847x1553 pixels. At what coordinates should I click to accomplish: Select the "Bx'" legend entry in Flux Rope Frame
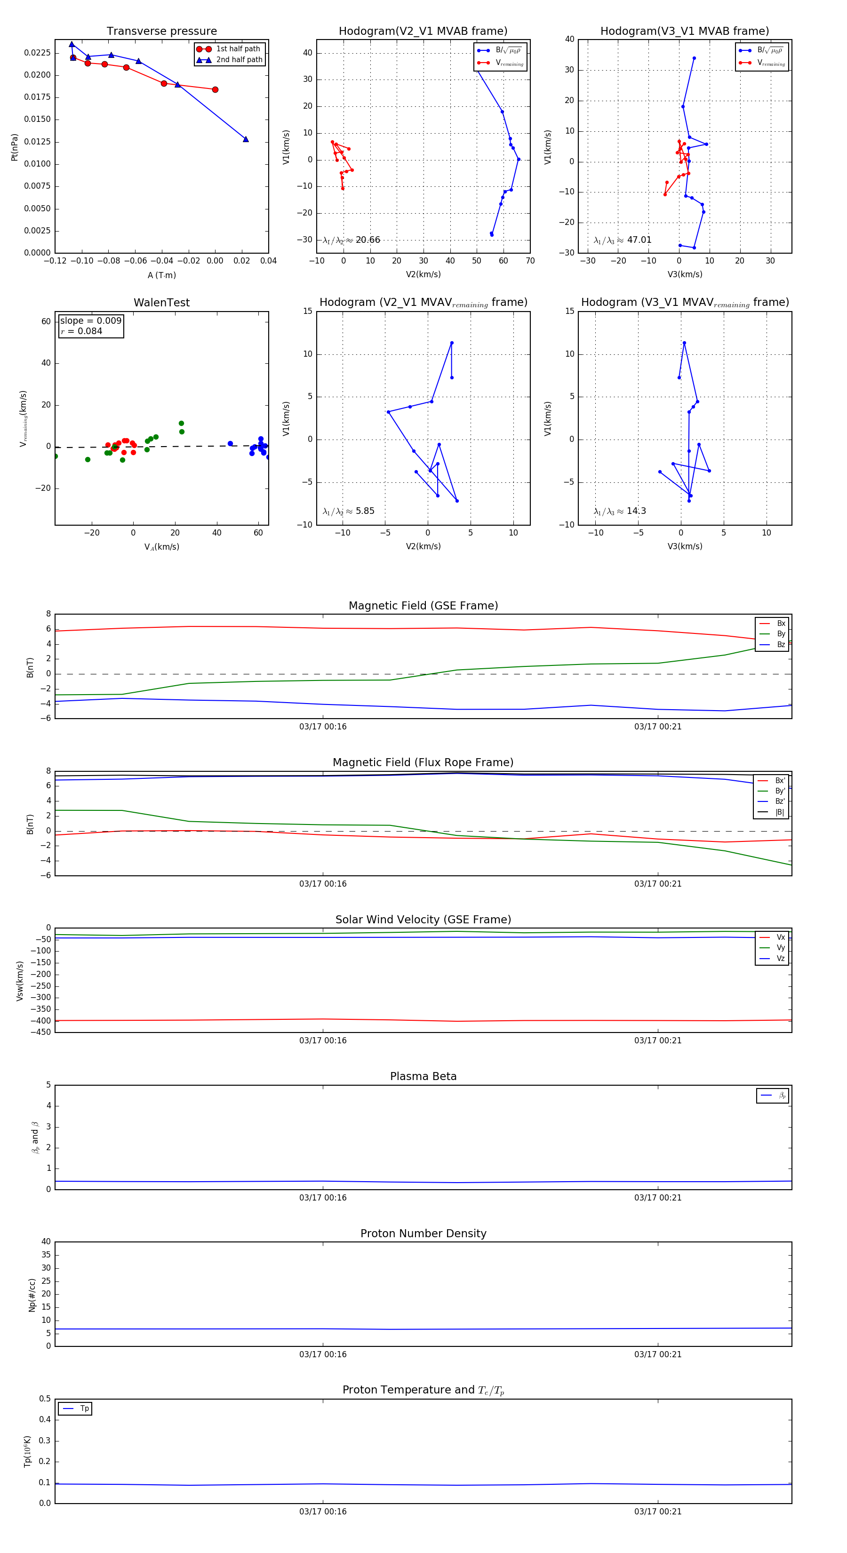click(772, 780)
